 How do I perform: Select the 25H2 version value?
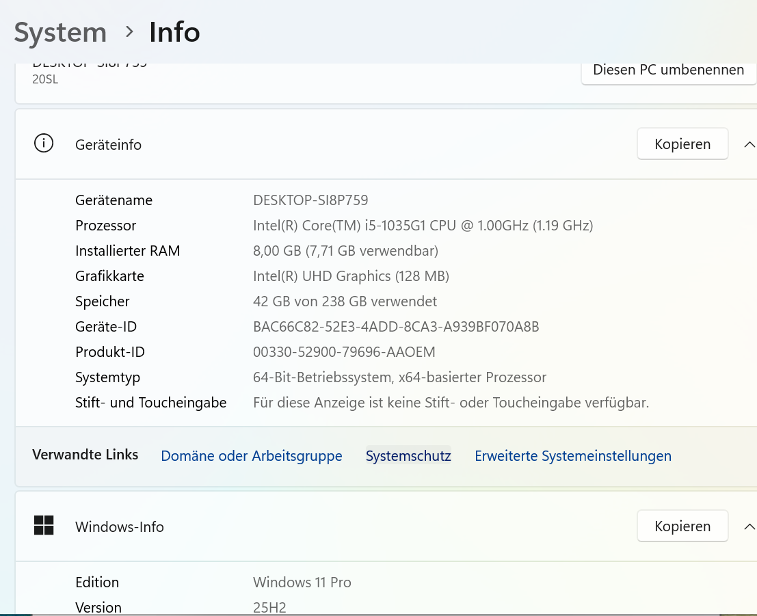(269, 607)
